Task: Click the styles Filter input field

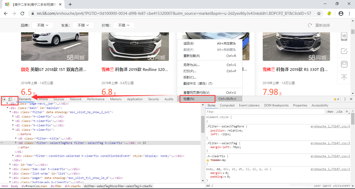Action: click(x=265, y=112)
